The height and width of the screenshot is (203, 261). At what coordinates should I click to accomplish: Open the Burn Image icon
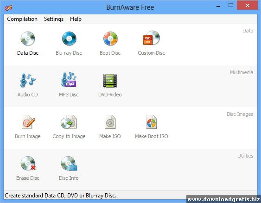(x=28, y=122)
